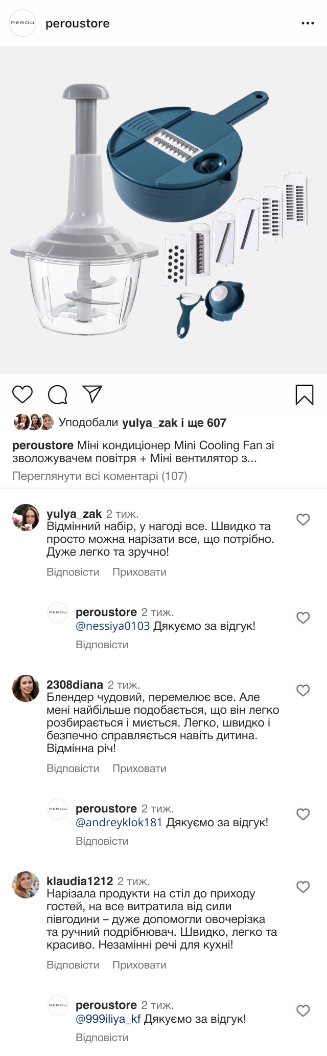
Task: Open the comment bubble icon
Action: pos(57,394)
